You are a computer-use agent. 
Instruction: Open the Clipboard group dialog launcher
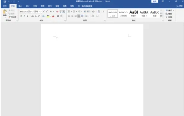click(x=17, y=21)
